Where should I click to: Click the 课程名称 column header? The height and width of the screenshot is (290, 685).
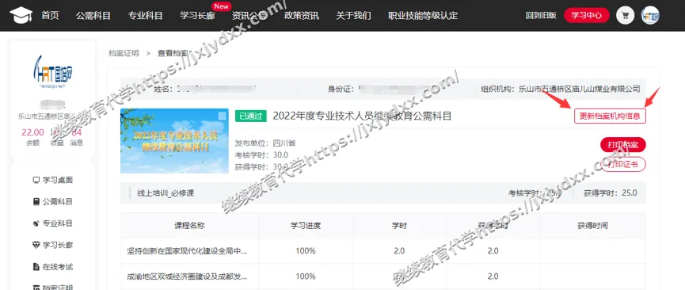189,226
